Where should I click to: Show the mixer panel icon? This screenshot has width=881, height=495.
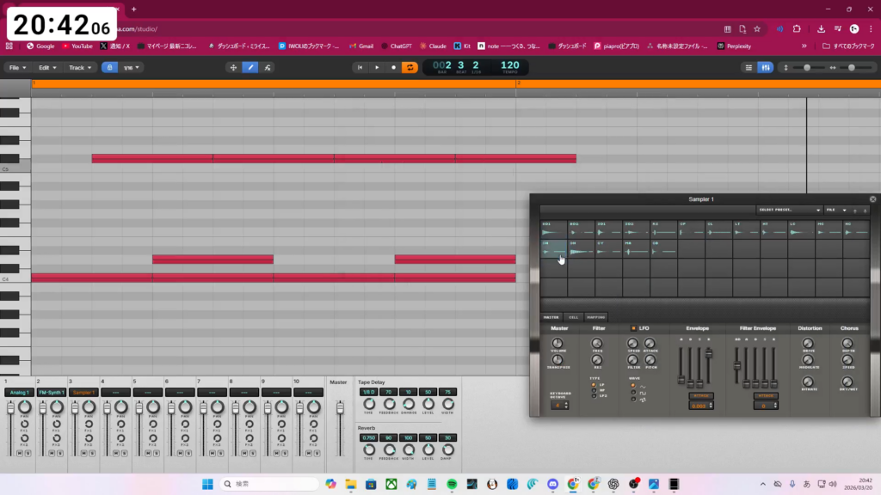tap(765, 67)
